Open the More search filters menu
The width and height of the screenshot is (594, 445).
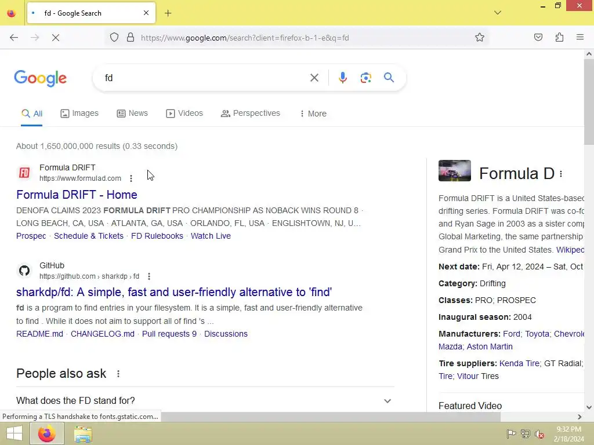click(x=313, y=114)
